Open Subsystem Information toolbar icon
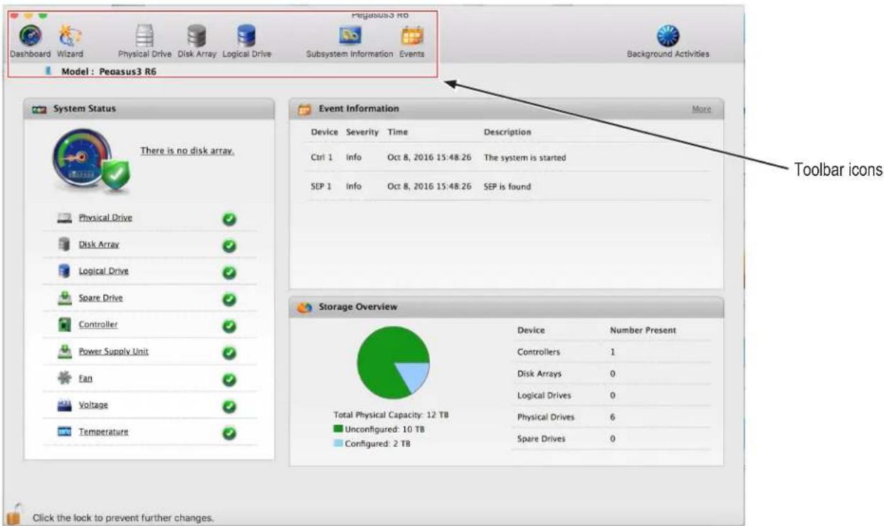The image size is (884, 526). (349, 36)
